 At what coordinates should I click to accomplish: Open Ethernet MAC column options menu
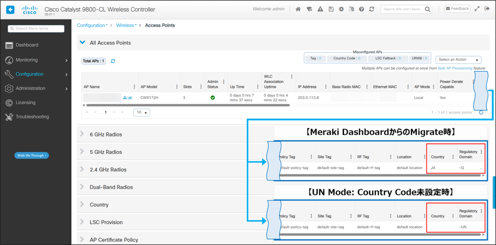point(407,87)
